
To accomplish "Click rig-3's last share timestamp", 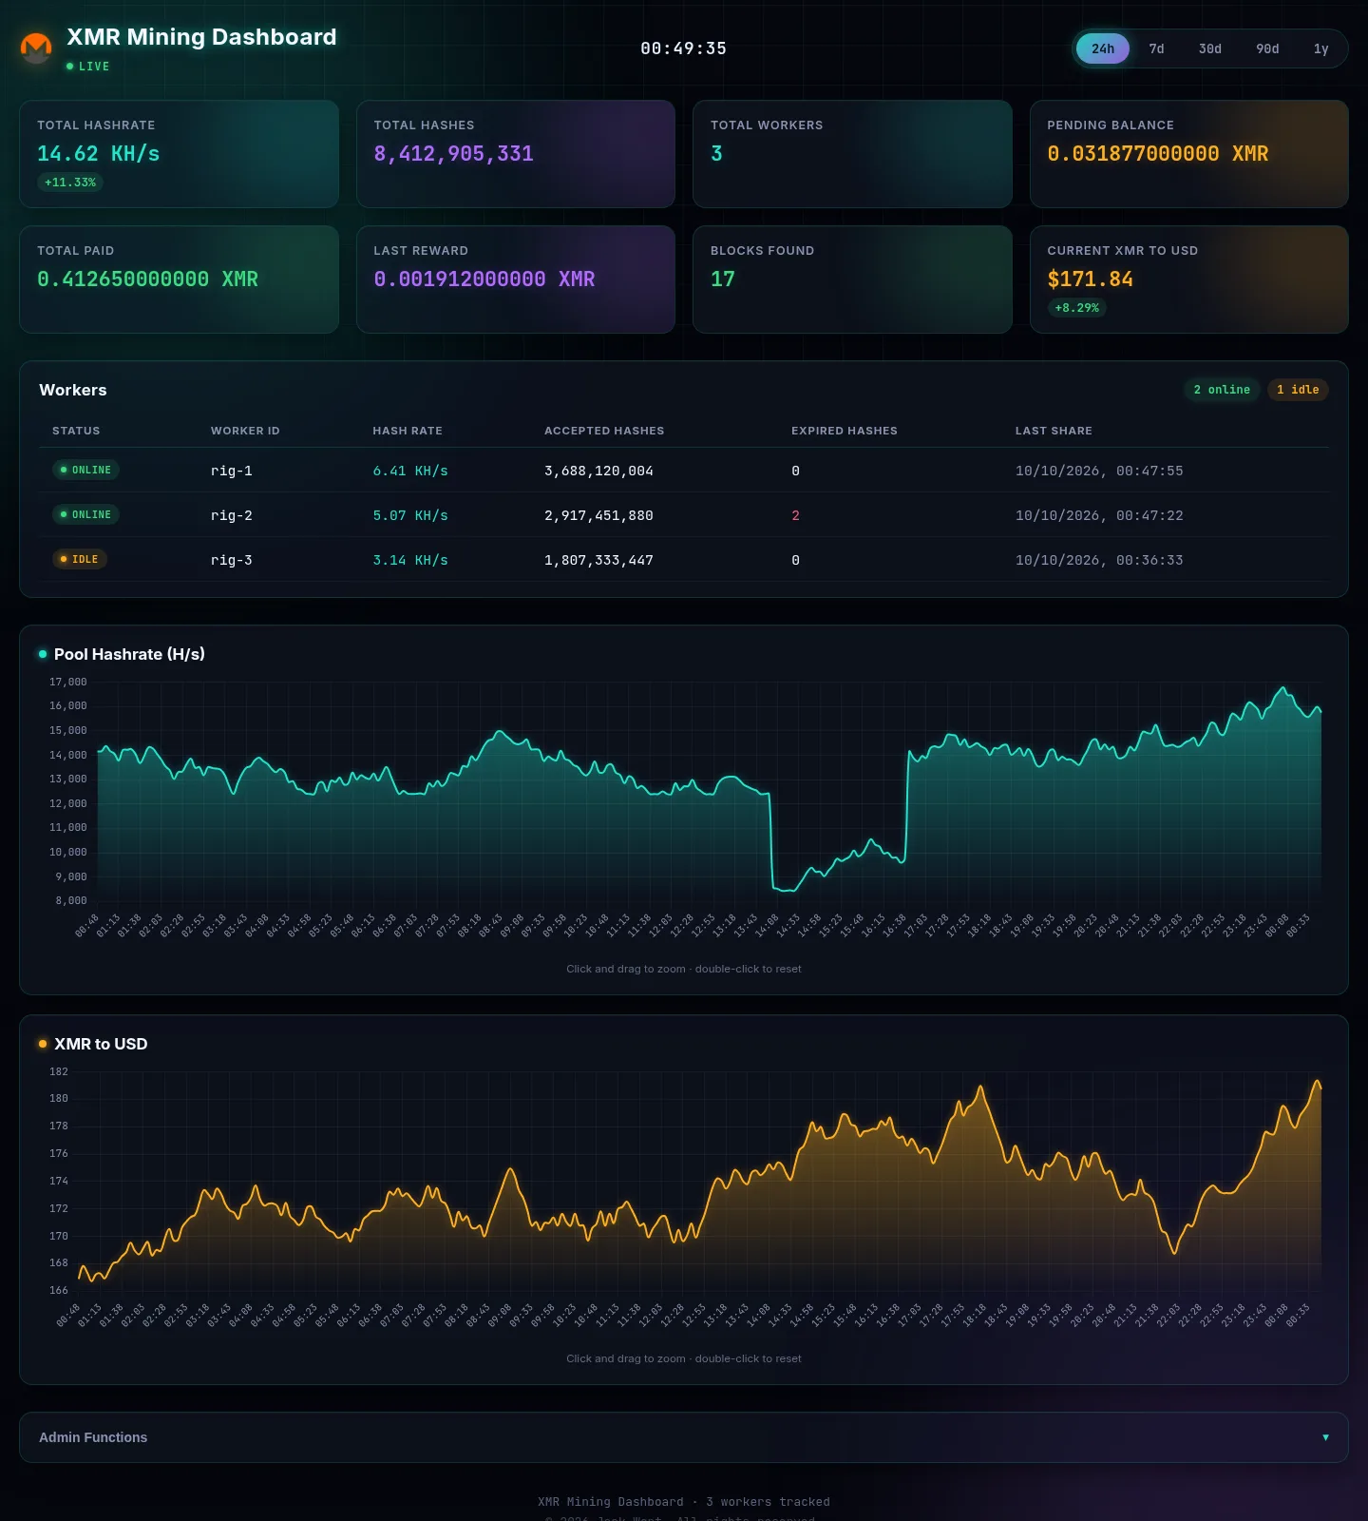I will pos(1099,560).
